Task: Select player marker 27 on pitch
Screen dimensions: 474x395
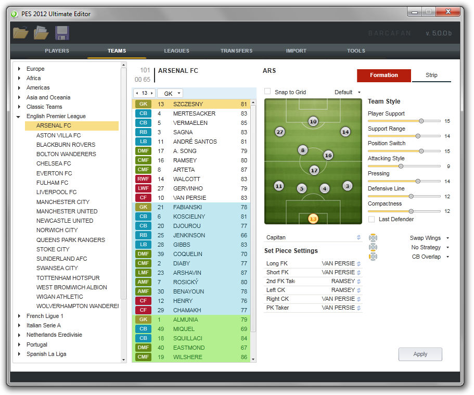Action: 280,132
